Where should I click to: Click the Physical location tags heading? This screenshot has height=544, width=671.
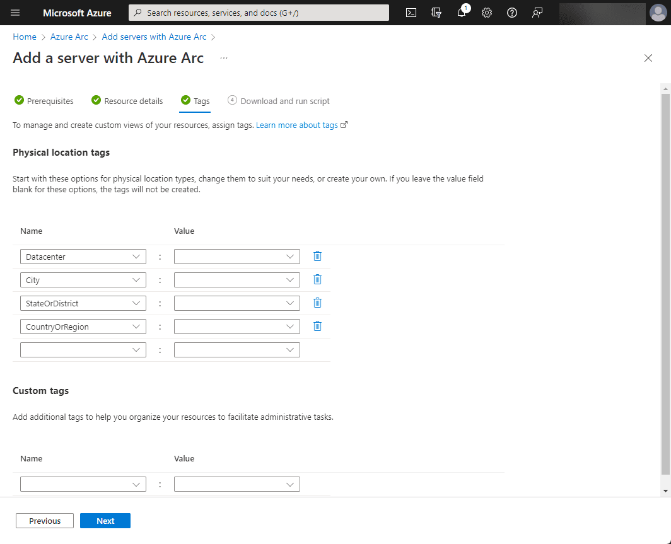click(x=61, y=153)
